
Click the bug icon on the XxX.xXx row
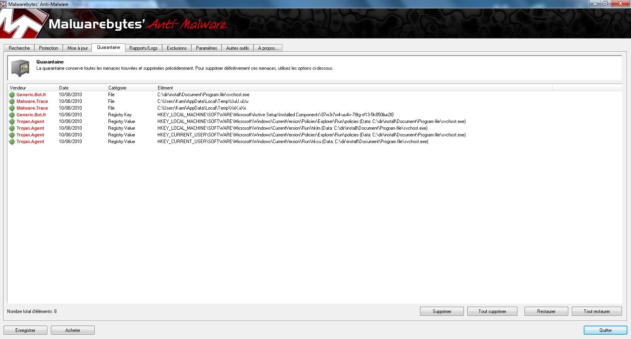pos(12,108)
